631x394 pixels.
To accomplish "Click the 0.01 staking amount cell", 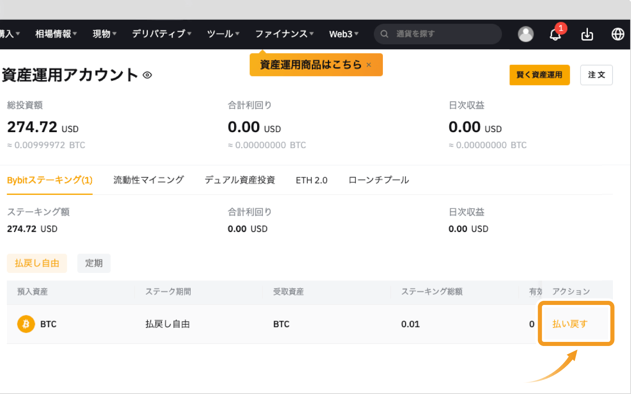I will point(410,324).
